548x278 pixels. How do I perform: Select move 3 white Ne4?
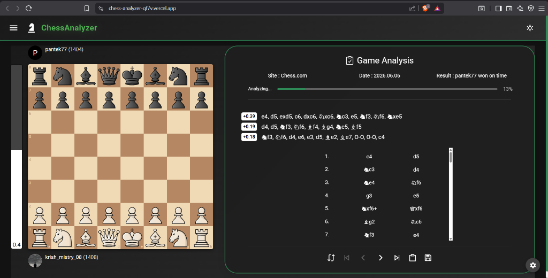[369, 182]
